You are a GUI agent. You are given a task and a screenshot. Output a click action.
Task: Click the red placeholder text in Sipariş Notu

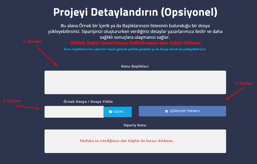pos(127,141)
